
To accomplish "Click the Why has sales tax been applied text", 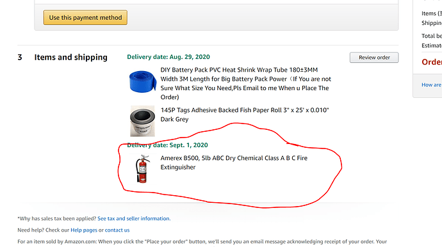I will 57,219.
